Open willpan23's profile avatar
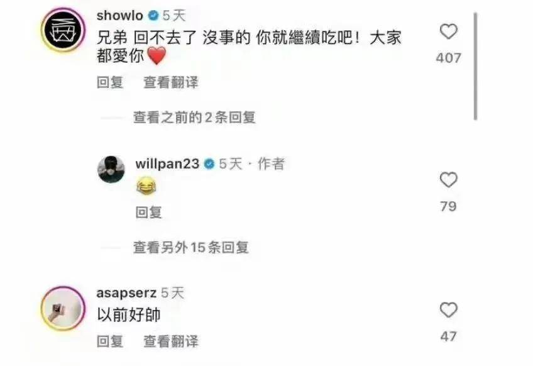533x366 pixels. 111,169
